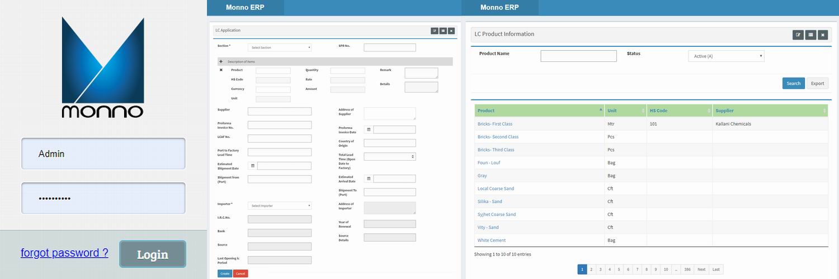
Task: Open calendar icon for Estimated Arrival Date
Action: 369,179
